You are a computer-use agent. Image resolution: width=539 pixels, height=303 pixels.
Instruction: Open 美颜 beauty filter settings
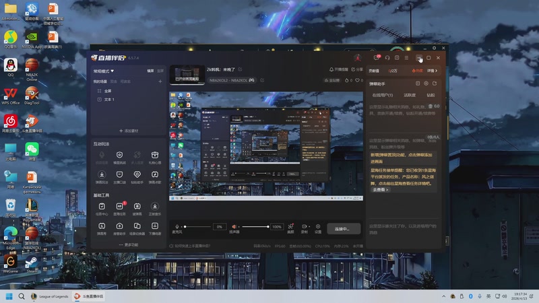[x=291, y=228]
